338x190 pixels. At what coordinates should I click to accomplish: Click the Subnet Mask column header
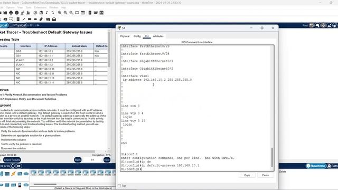[x=79, y=46]
